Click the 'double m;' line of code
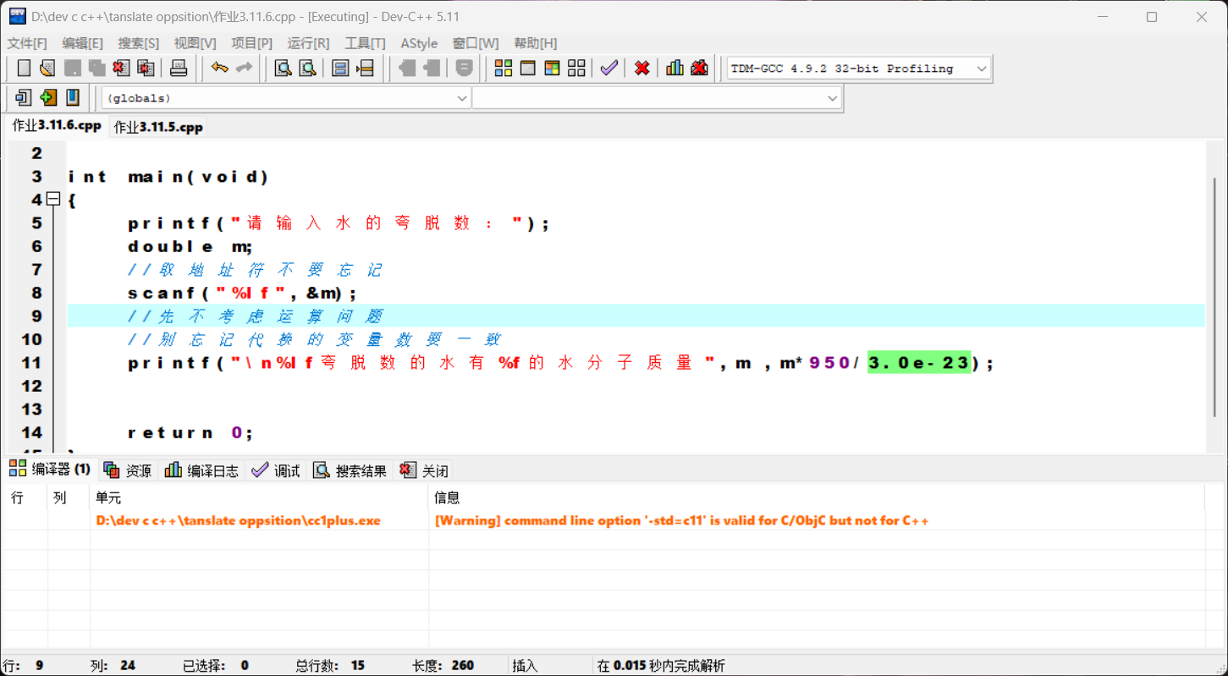 tap(190, 246)
